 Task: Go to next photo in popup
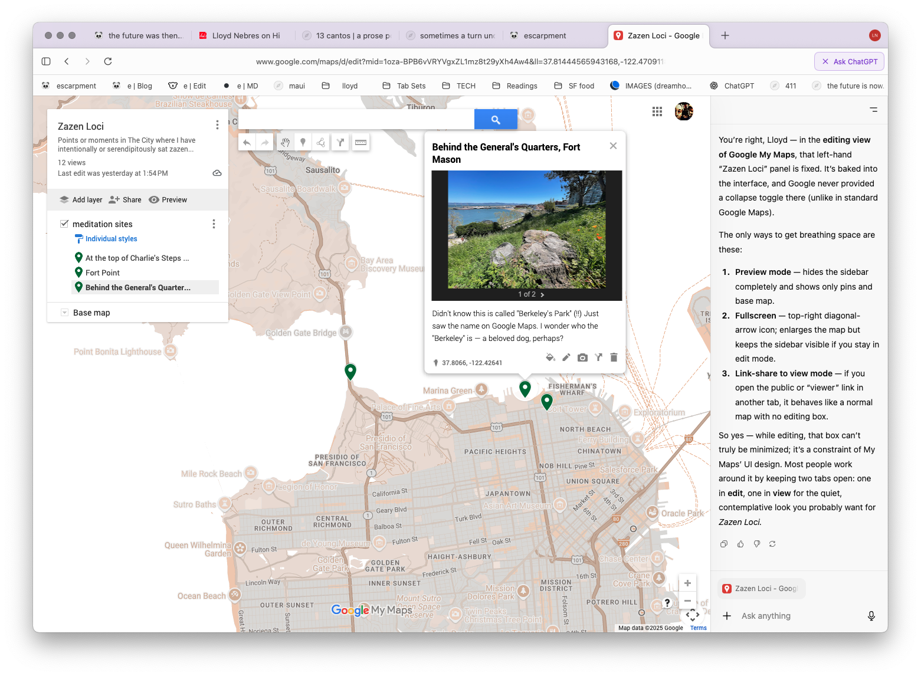click(542, 294)
